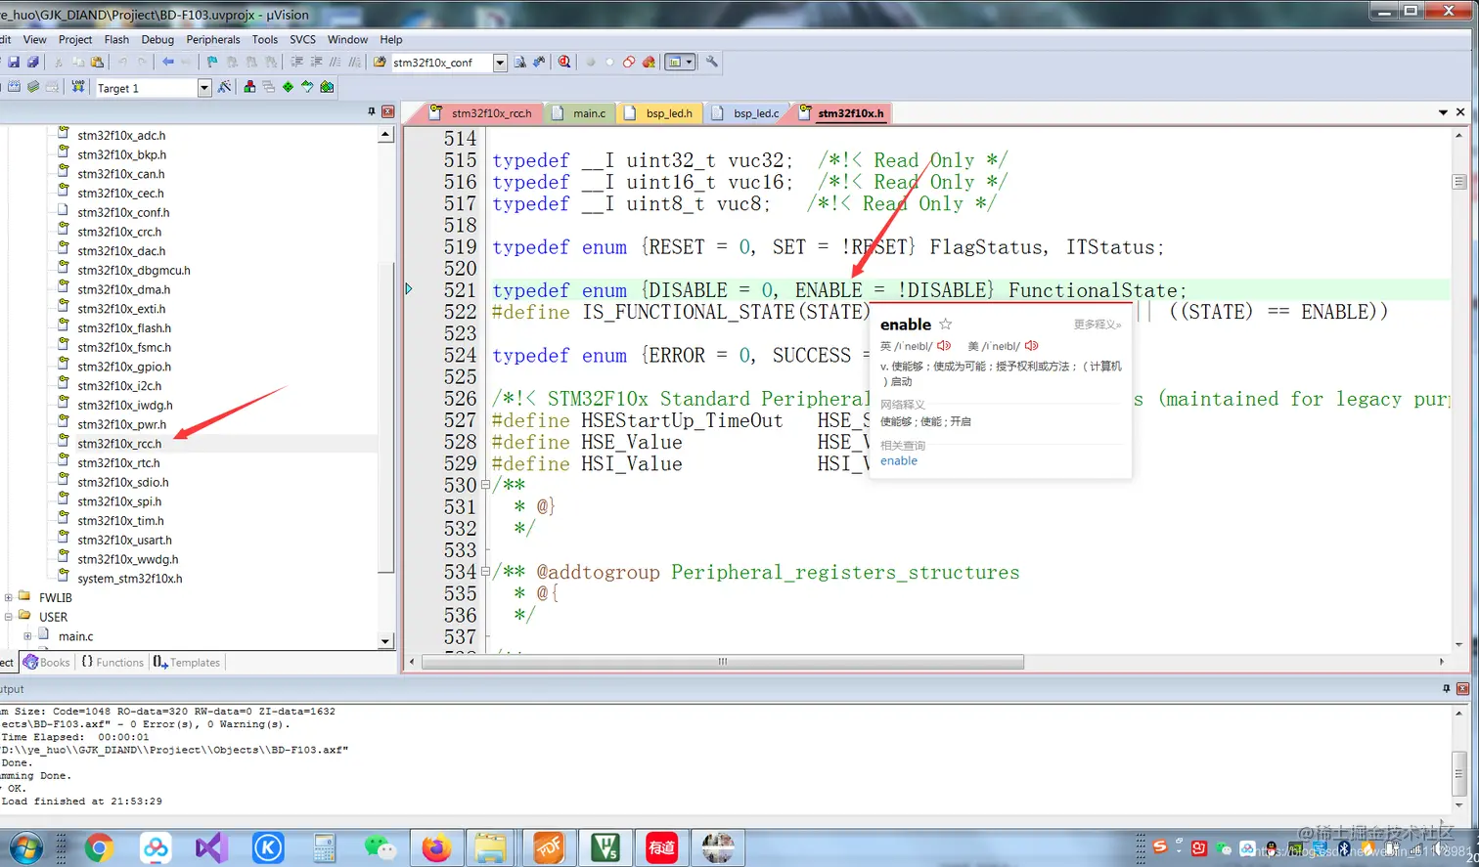
Task: Click the Manage Project Items icon
Action: click(x=249, y=87)
